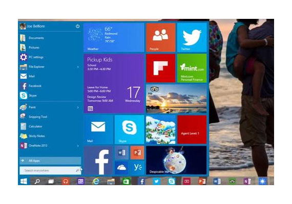Open the Flipboard tile

pos(161,68)
